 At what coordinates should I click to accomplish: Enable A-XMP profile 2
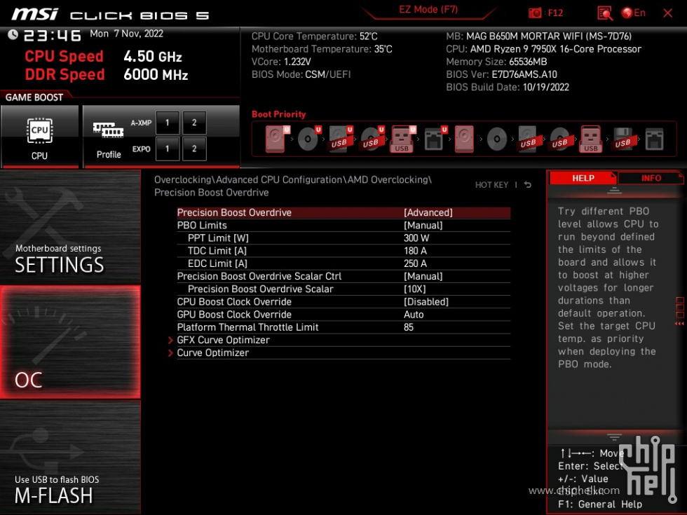pos(194,123)
